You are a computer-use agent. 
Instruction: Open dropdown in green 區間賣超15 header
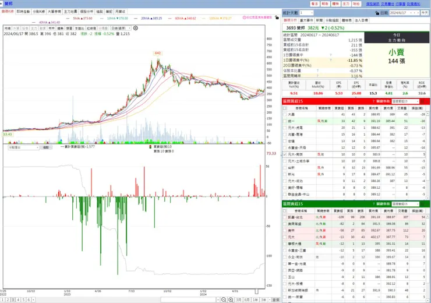(x=405, y=204)
